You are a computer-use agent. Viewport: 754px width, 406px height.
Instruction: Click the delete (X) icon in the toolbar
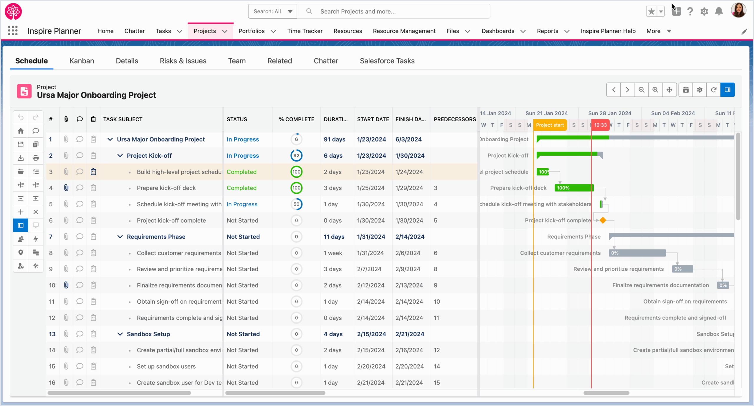tap(36, 212)
